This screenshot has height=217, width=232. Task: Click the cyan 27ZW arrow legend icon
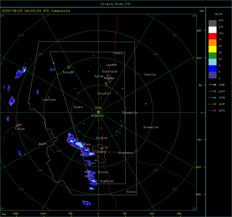click(212, 98)
